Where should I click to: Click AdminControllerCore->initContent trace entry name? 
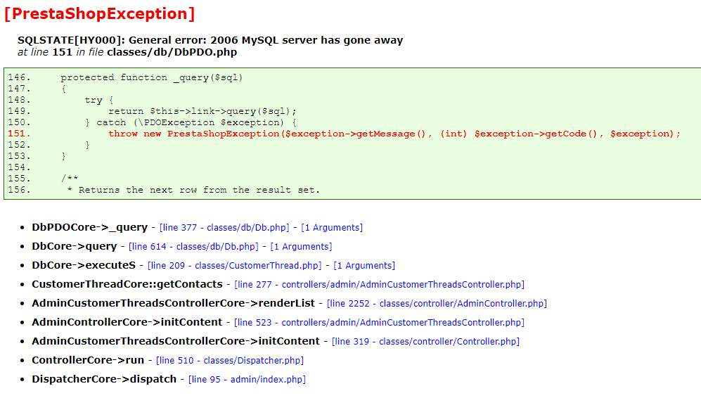[127, 322]
